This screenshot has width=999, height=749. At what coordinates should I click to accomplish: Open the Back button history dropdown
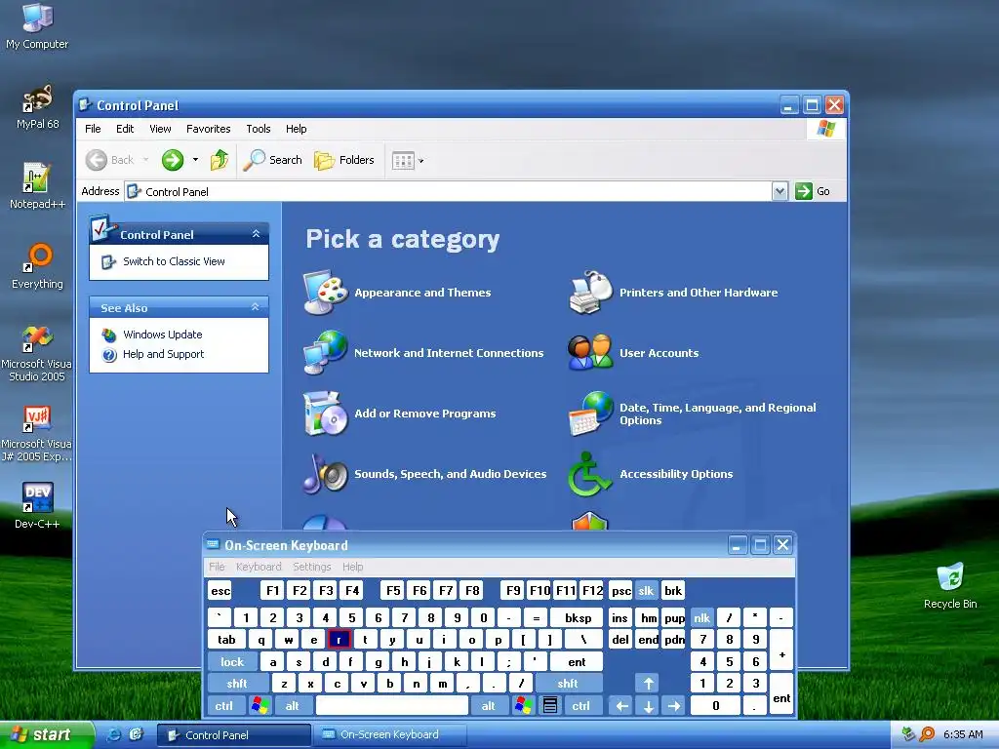click(146, 160)
